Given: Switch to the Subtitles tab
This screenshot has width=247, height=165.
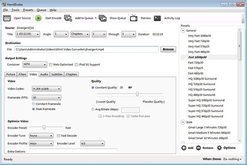Looking at the screenshot, I should click(x=57, y=74).
